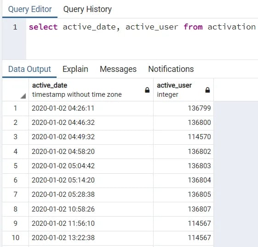Show the Messages tab
Viewport: 258px width, 247px height.
(x=118, y=69)
